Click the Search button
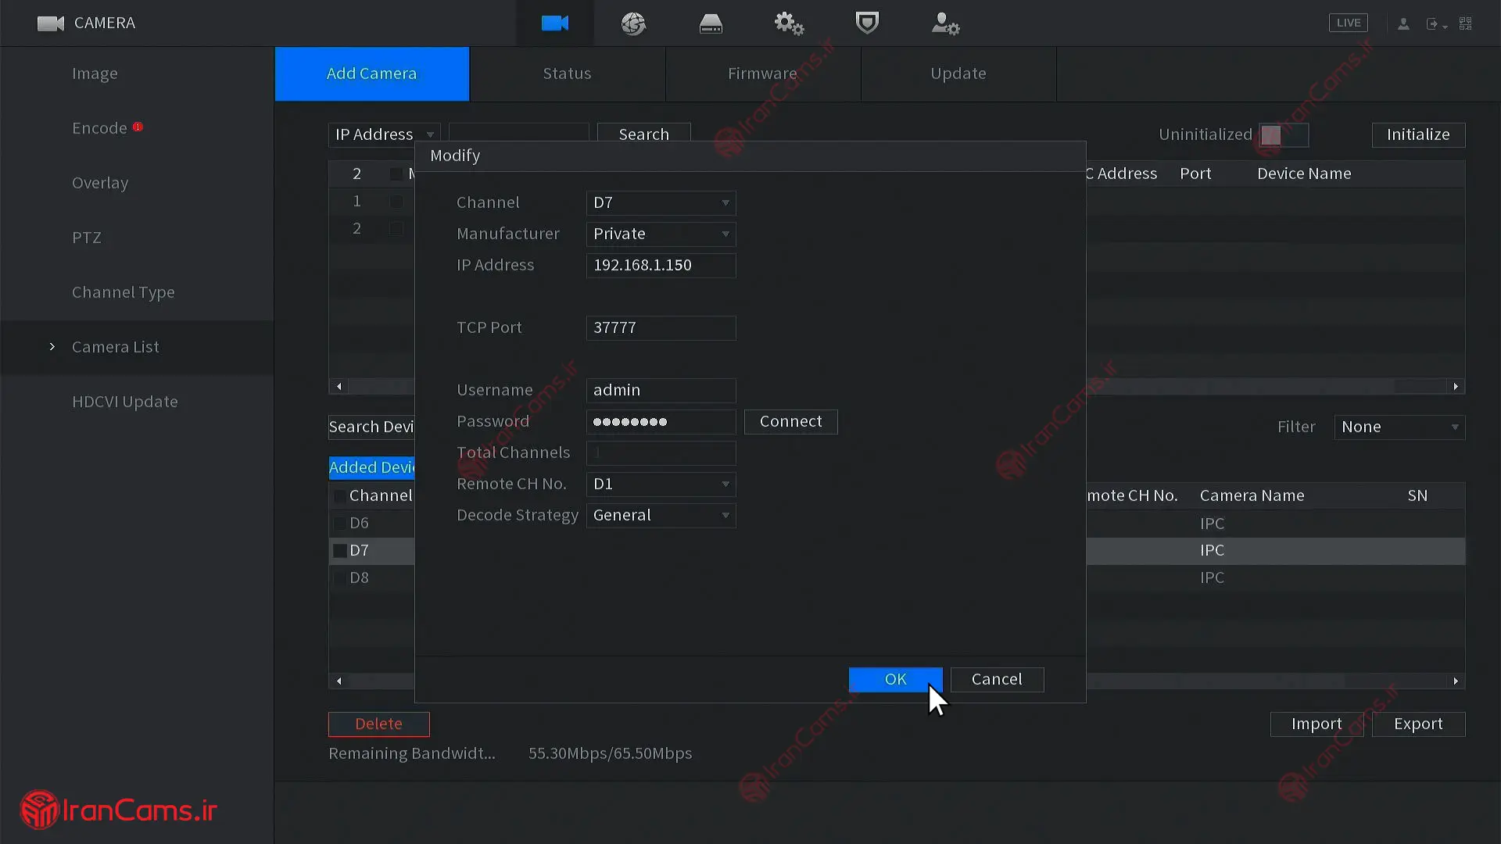The width and height of the screenshot is (1501, 844). (x=643, y=134)
